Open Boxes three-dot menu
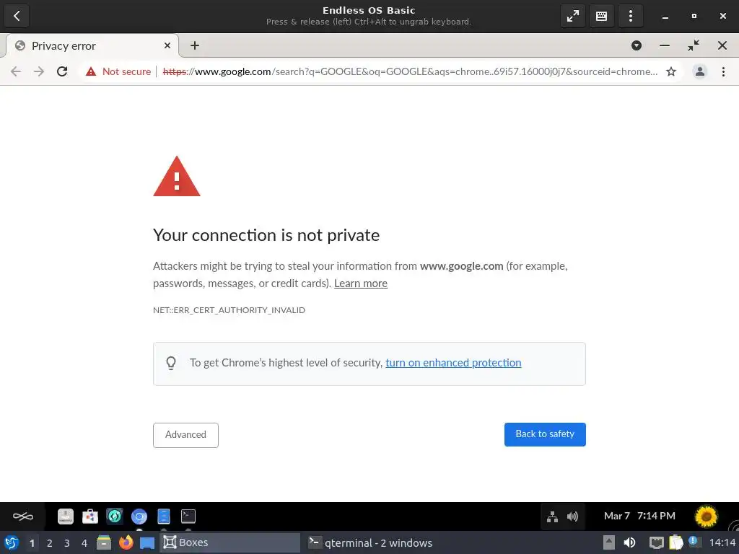The width and height of the screenshot is (739, 554). tap(631, 16)
